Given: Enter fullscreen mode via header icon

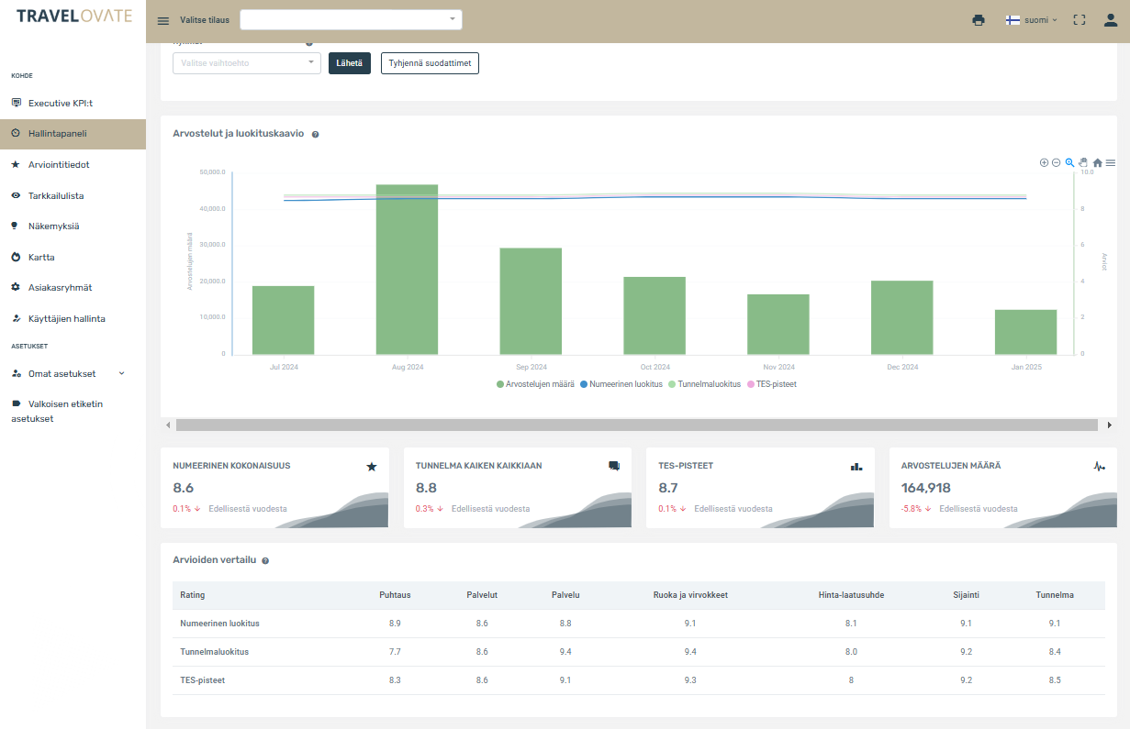Looking at the screenshot, I should (1080, 20).
